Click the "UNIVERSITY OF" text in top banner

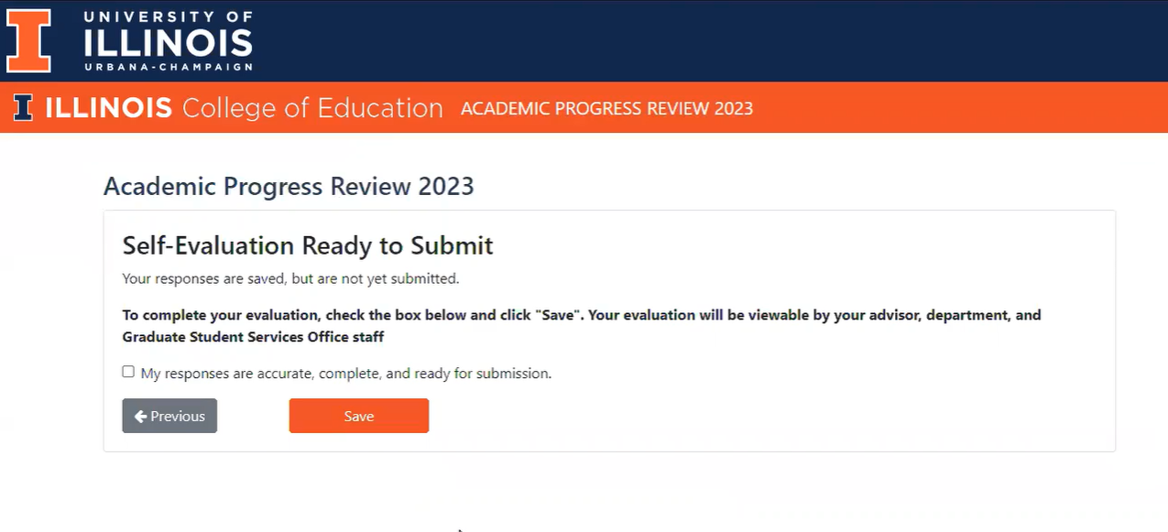coord(168,17)
